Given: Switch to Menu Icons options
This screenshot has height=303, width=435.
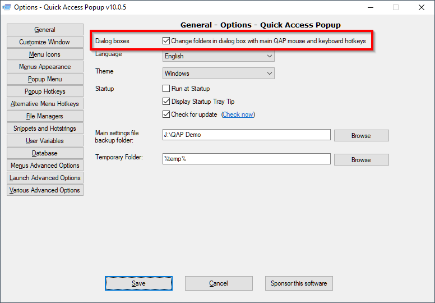Looking at the screenshot, I should point(45,54).
